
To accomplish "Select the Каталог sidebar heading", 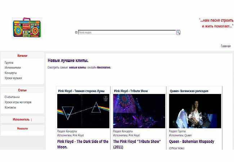I will tap(22, 56).
